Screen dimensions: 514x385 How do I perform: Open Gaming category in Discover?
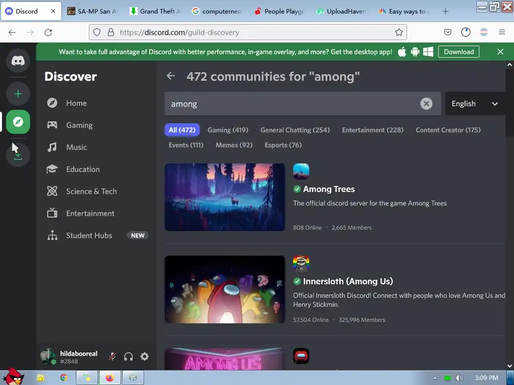(x=97, y=125)
